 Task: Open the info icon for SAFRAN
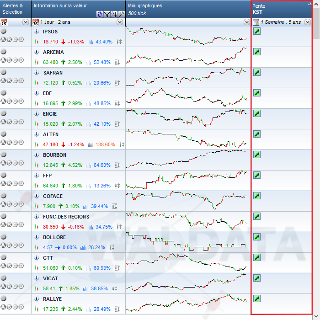(x=37, y=73)
